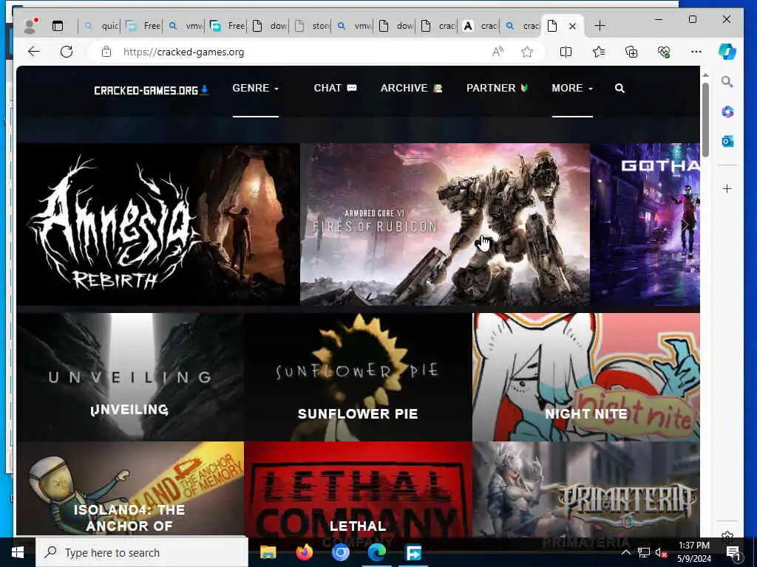The height and width of the screenshot is (567, 757).
Task: Open the UNVEILING game tile
Action: [x=130, y=377]
